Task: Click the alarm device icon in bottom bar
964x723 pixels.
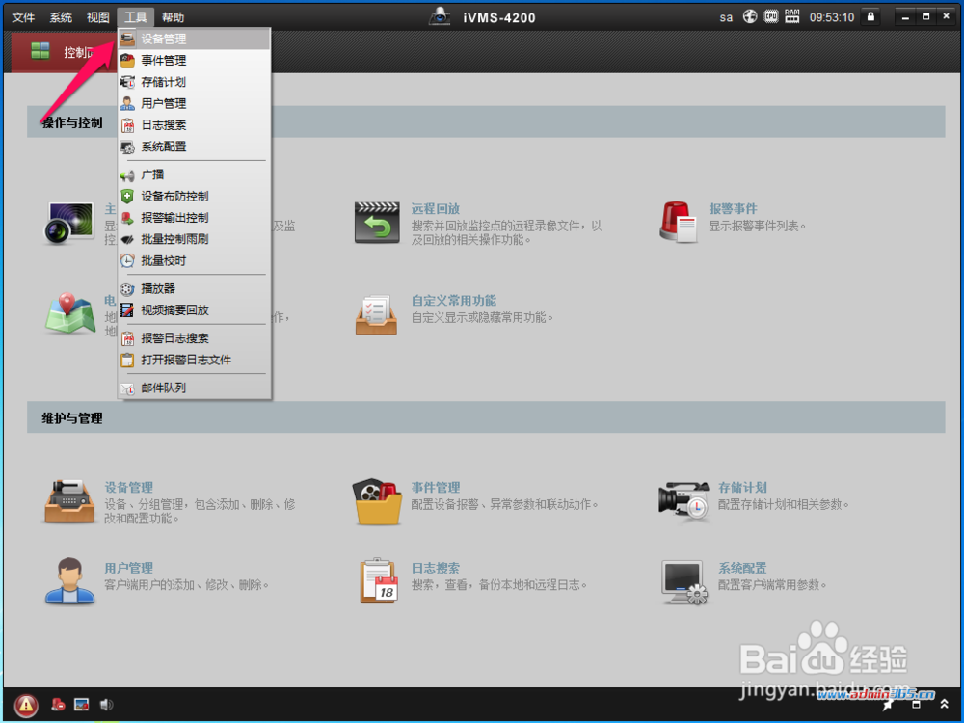Action: (x=59, y=705)
